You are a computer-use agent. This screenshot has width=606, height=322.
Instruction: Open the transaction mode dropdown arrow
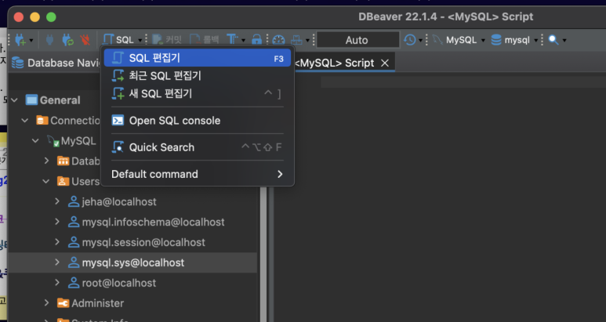(x=243, y=40)
